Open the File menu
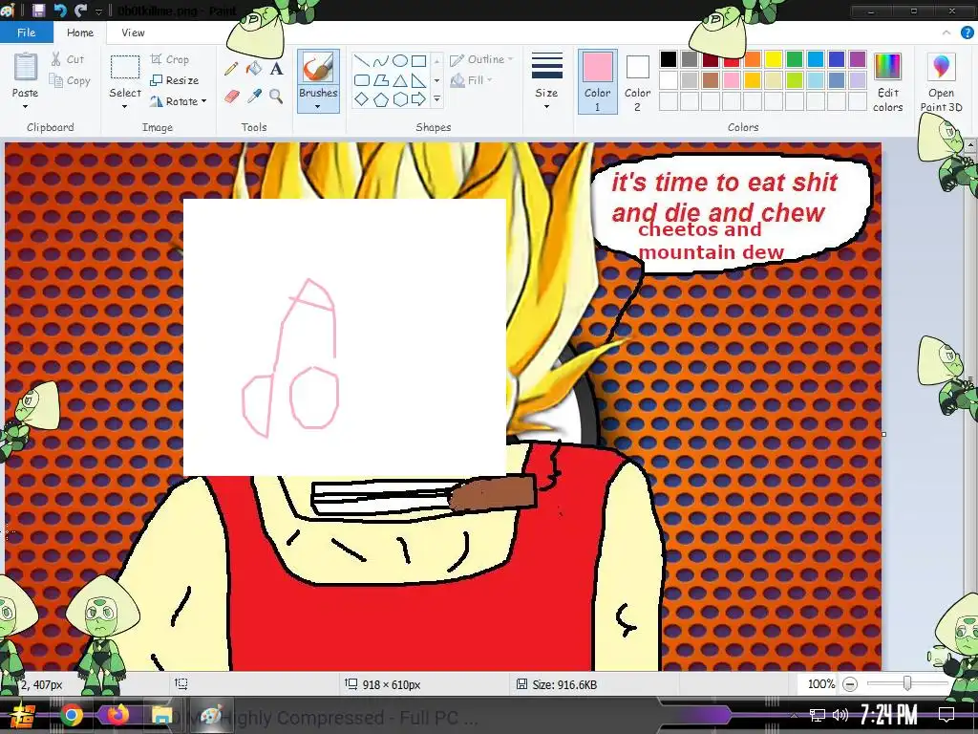 [26, 32]
